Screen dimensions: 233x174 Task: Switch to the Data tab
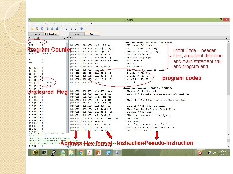[x=77, y=34]
